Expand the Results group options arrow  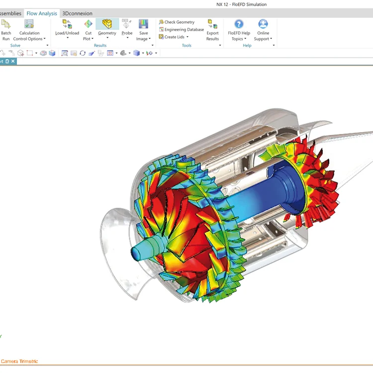(153, 45)
